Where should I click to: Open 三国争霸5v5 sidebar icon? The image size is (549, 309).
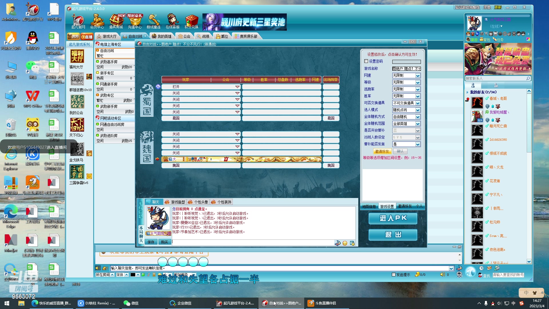(77, 172)
